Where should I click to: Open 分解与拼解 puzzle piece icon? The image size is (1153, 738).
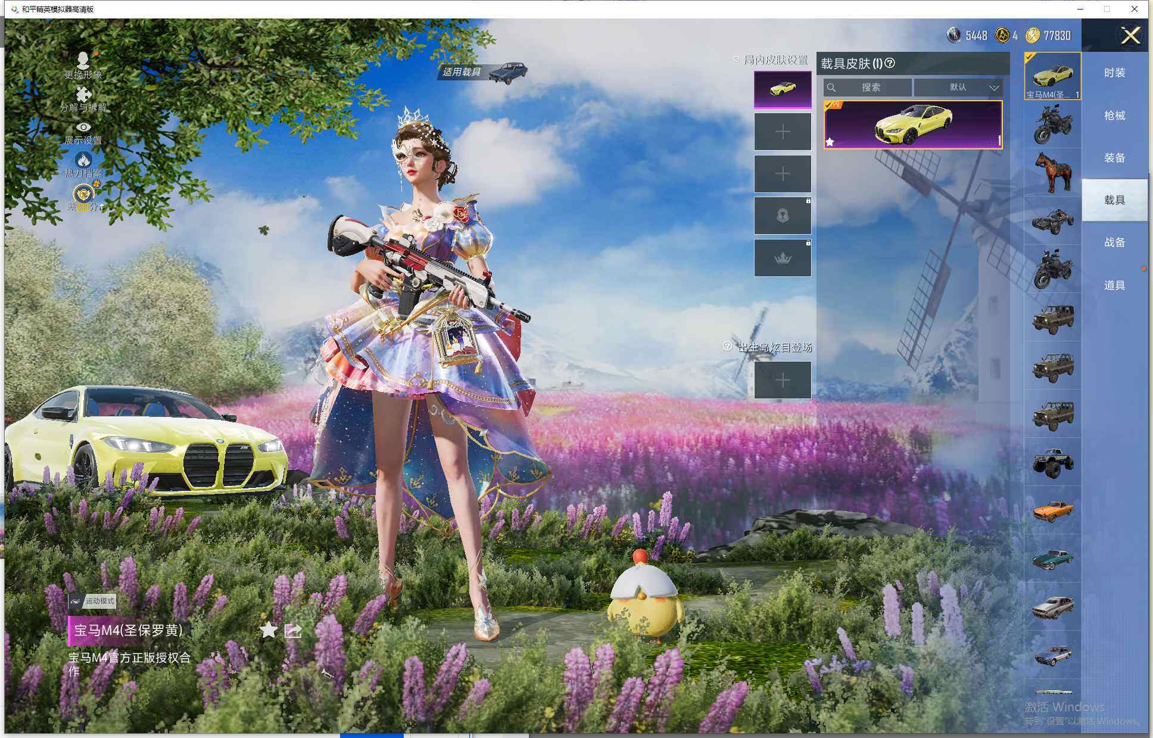pos(83,98)
